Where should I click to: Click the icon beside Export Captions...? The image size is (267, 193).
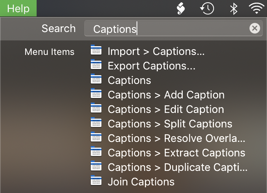click(96, 66)
